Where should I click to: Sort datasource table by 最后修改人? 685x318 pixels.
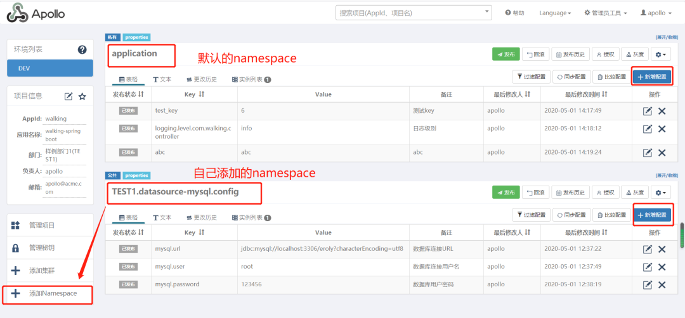(527, 232)
